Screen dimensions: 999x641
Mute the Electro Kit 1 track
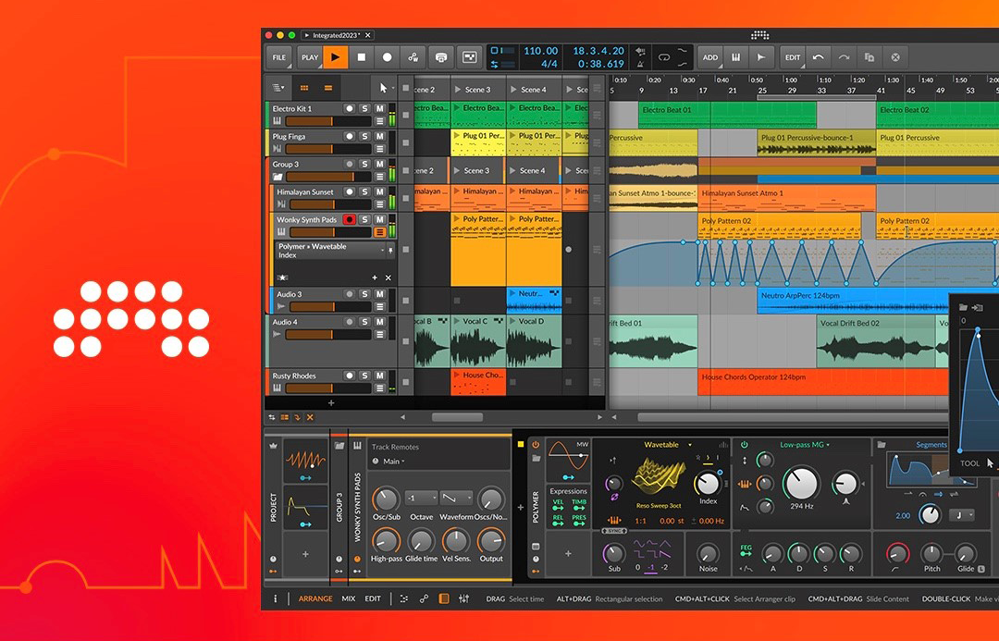[379, 109]
